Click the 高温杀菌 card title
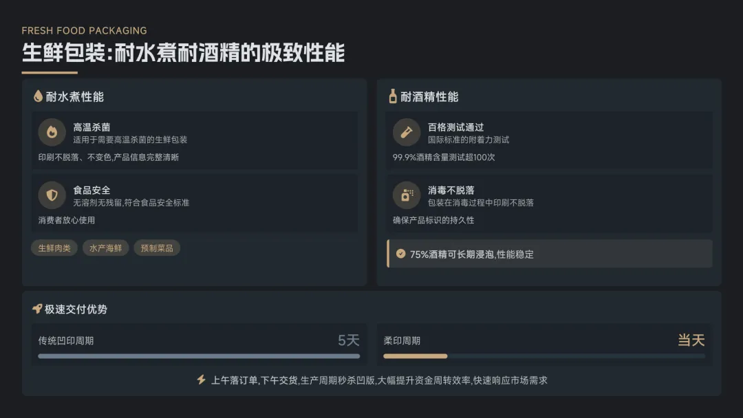The image size is (743, 418). (91, 127)
